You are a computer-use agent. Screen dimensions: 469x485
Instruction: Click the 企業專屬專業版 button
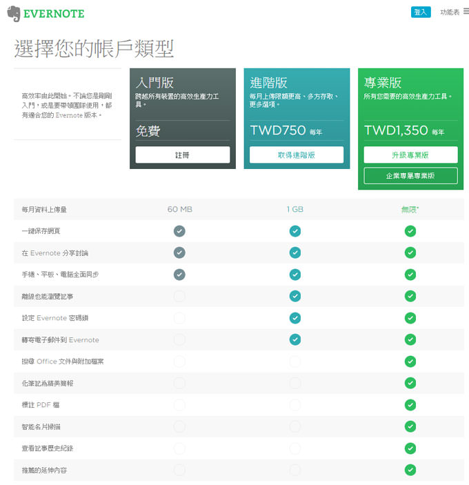tap(410, 176)
